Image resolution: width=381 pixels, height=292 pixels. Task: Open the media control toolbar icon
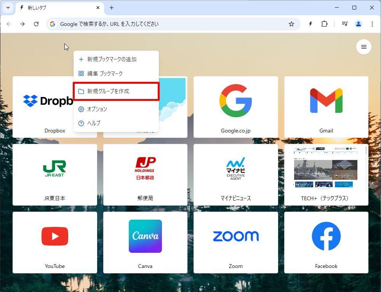344,24
